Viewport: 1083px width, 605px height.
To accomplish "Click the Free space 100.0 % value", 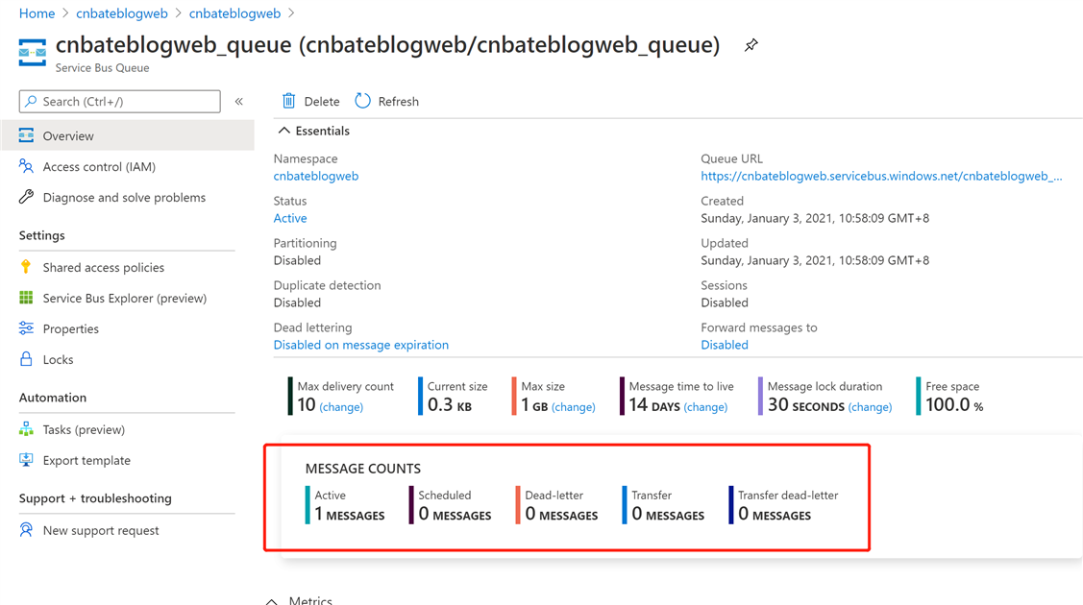I will [x=954, y=405].
